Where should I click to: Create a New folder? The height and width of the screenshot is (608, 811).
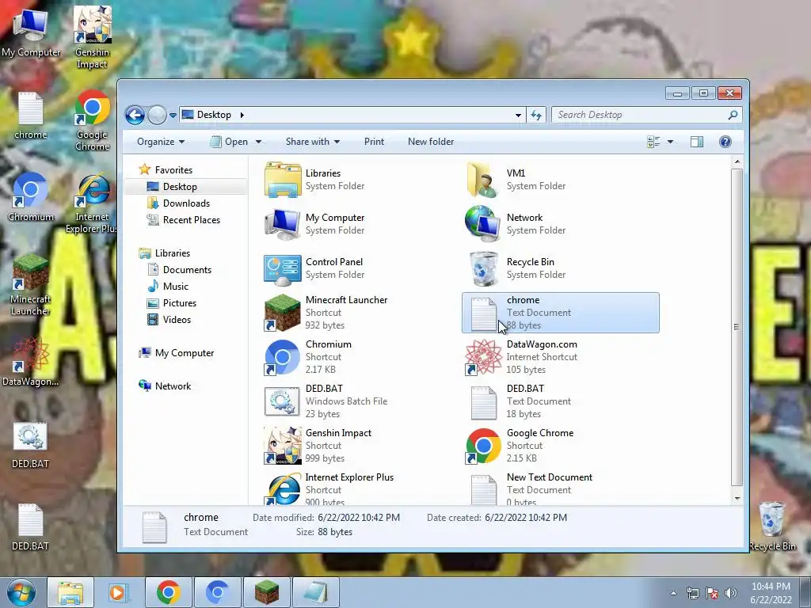(430, 142)
